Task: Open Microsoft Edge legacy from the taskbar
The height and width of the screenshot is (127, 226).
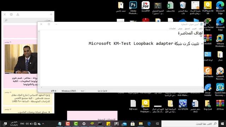Action: [149, 124]
